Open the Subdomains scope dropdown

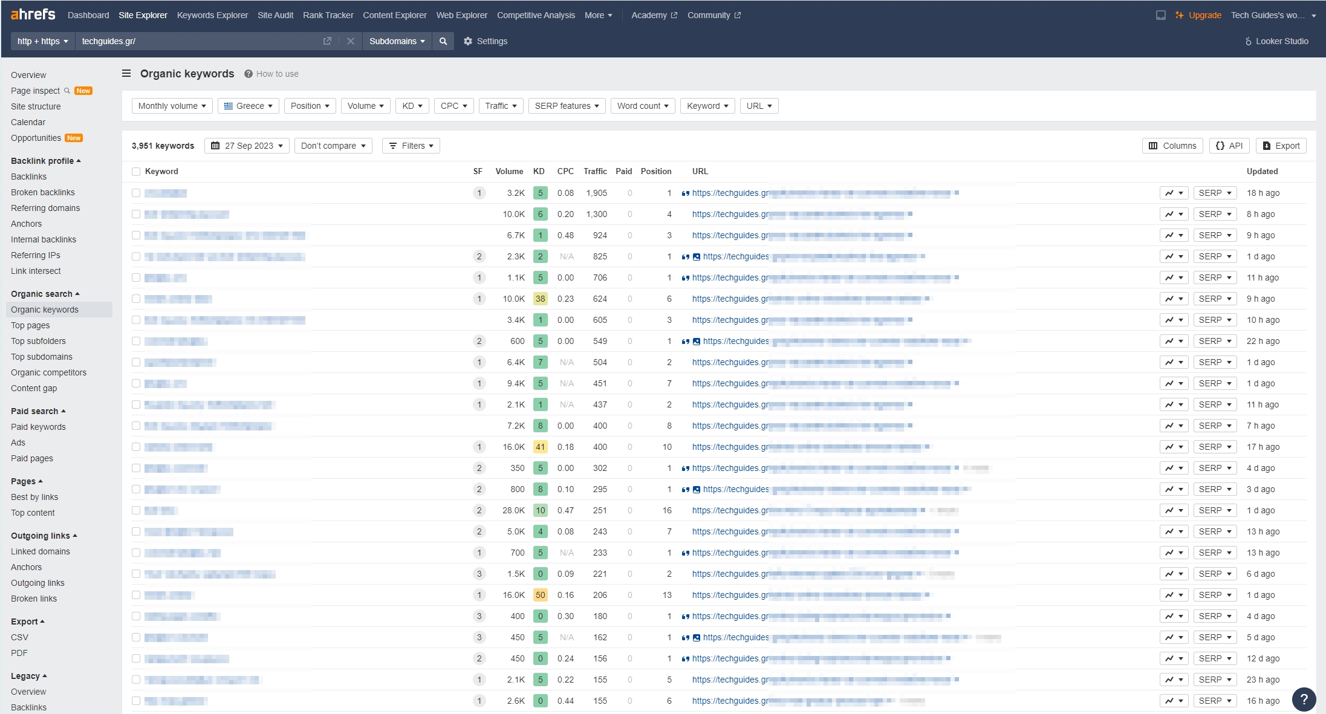[397, 41]
